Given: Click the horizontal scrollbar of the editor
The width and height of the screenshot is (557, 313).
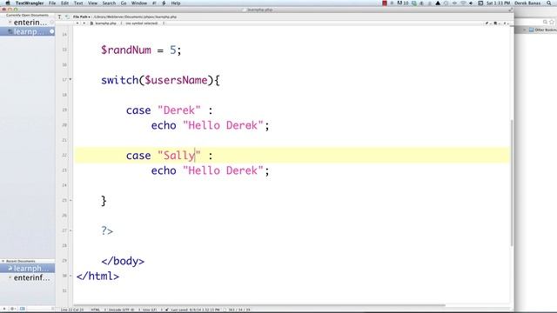Looking at the screenshot, I should [259, 305].
